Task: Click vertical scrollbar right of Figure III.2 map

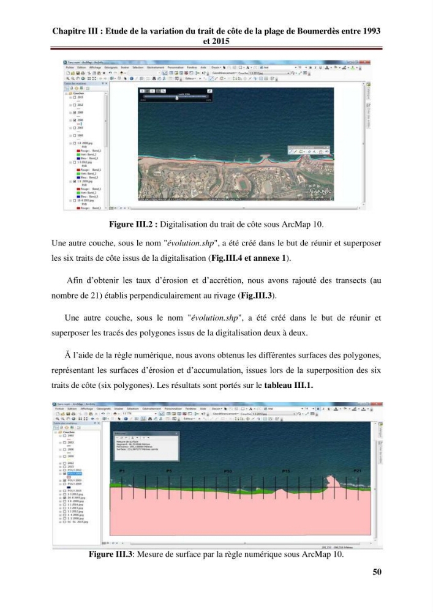Action: tap(364, 144)
